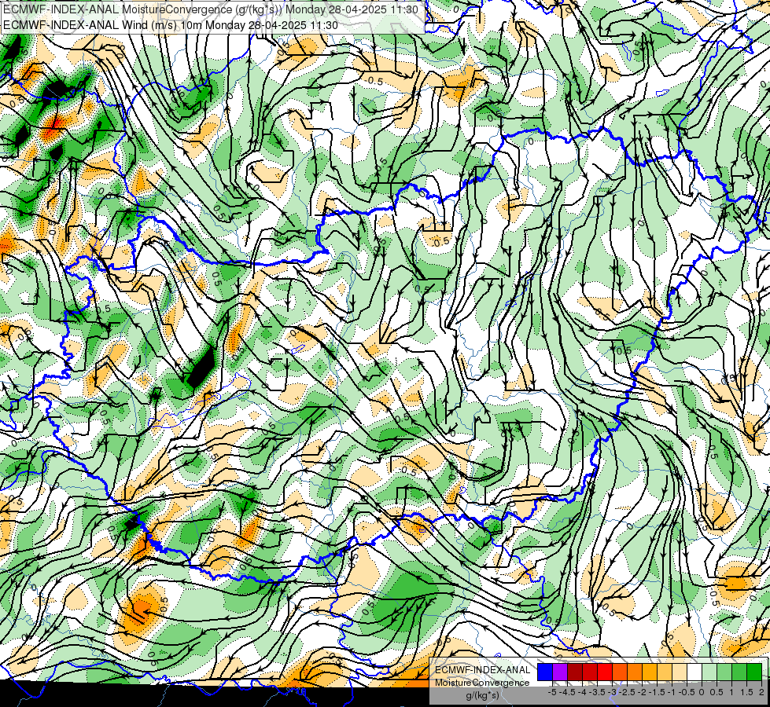Pick the orange-red swatch between -3 and -2.5
The width and height of the screenshot is (770, 707).
coord(620,672)
